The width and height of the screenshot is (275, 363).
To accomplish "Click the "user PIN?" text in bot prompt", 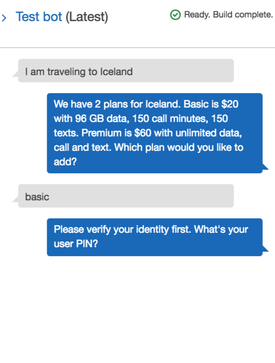I will (76, 244).
